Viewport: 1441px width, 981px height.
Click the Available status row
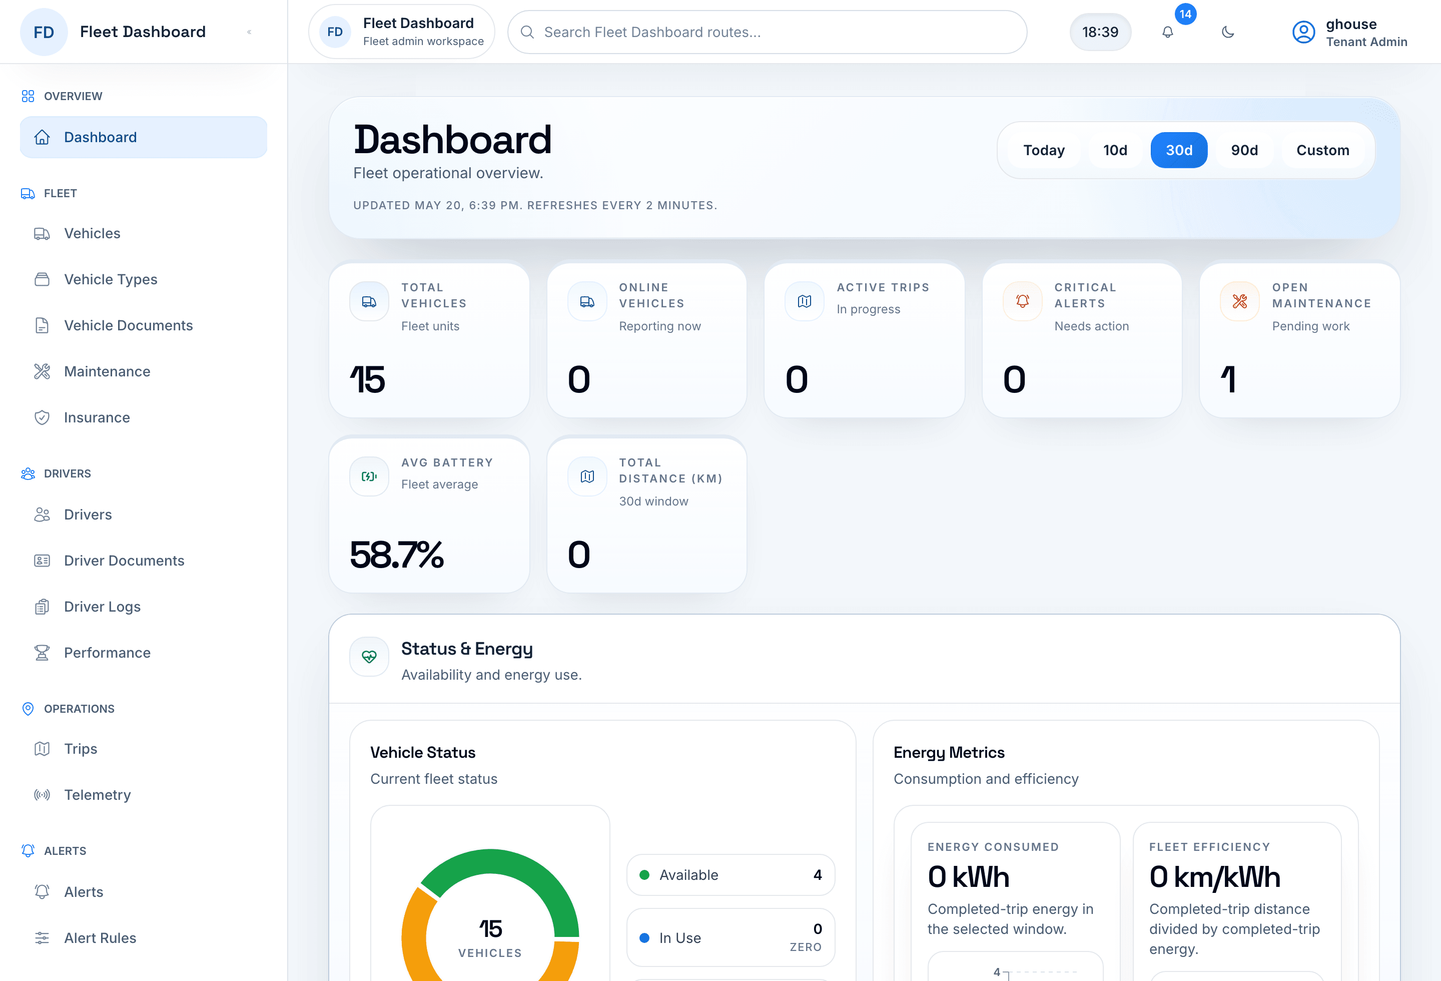(731, 875)
